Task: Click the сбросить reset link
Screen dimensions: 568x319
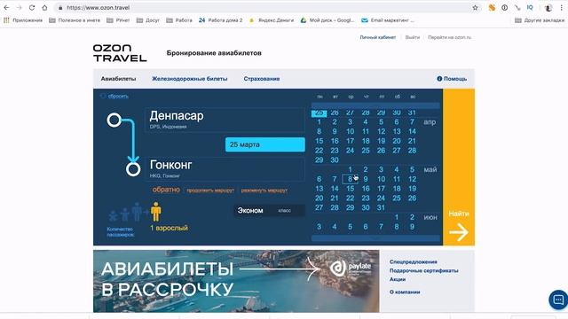Action: click(x=118, y=97)
